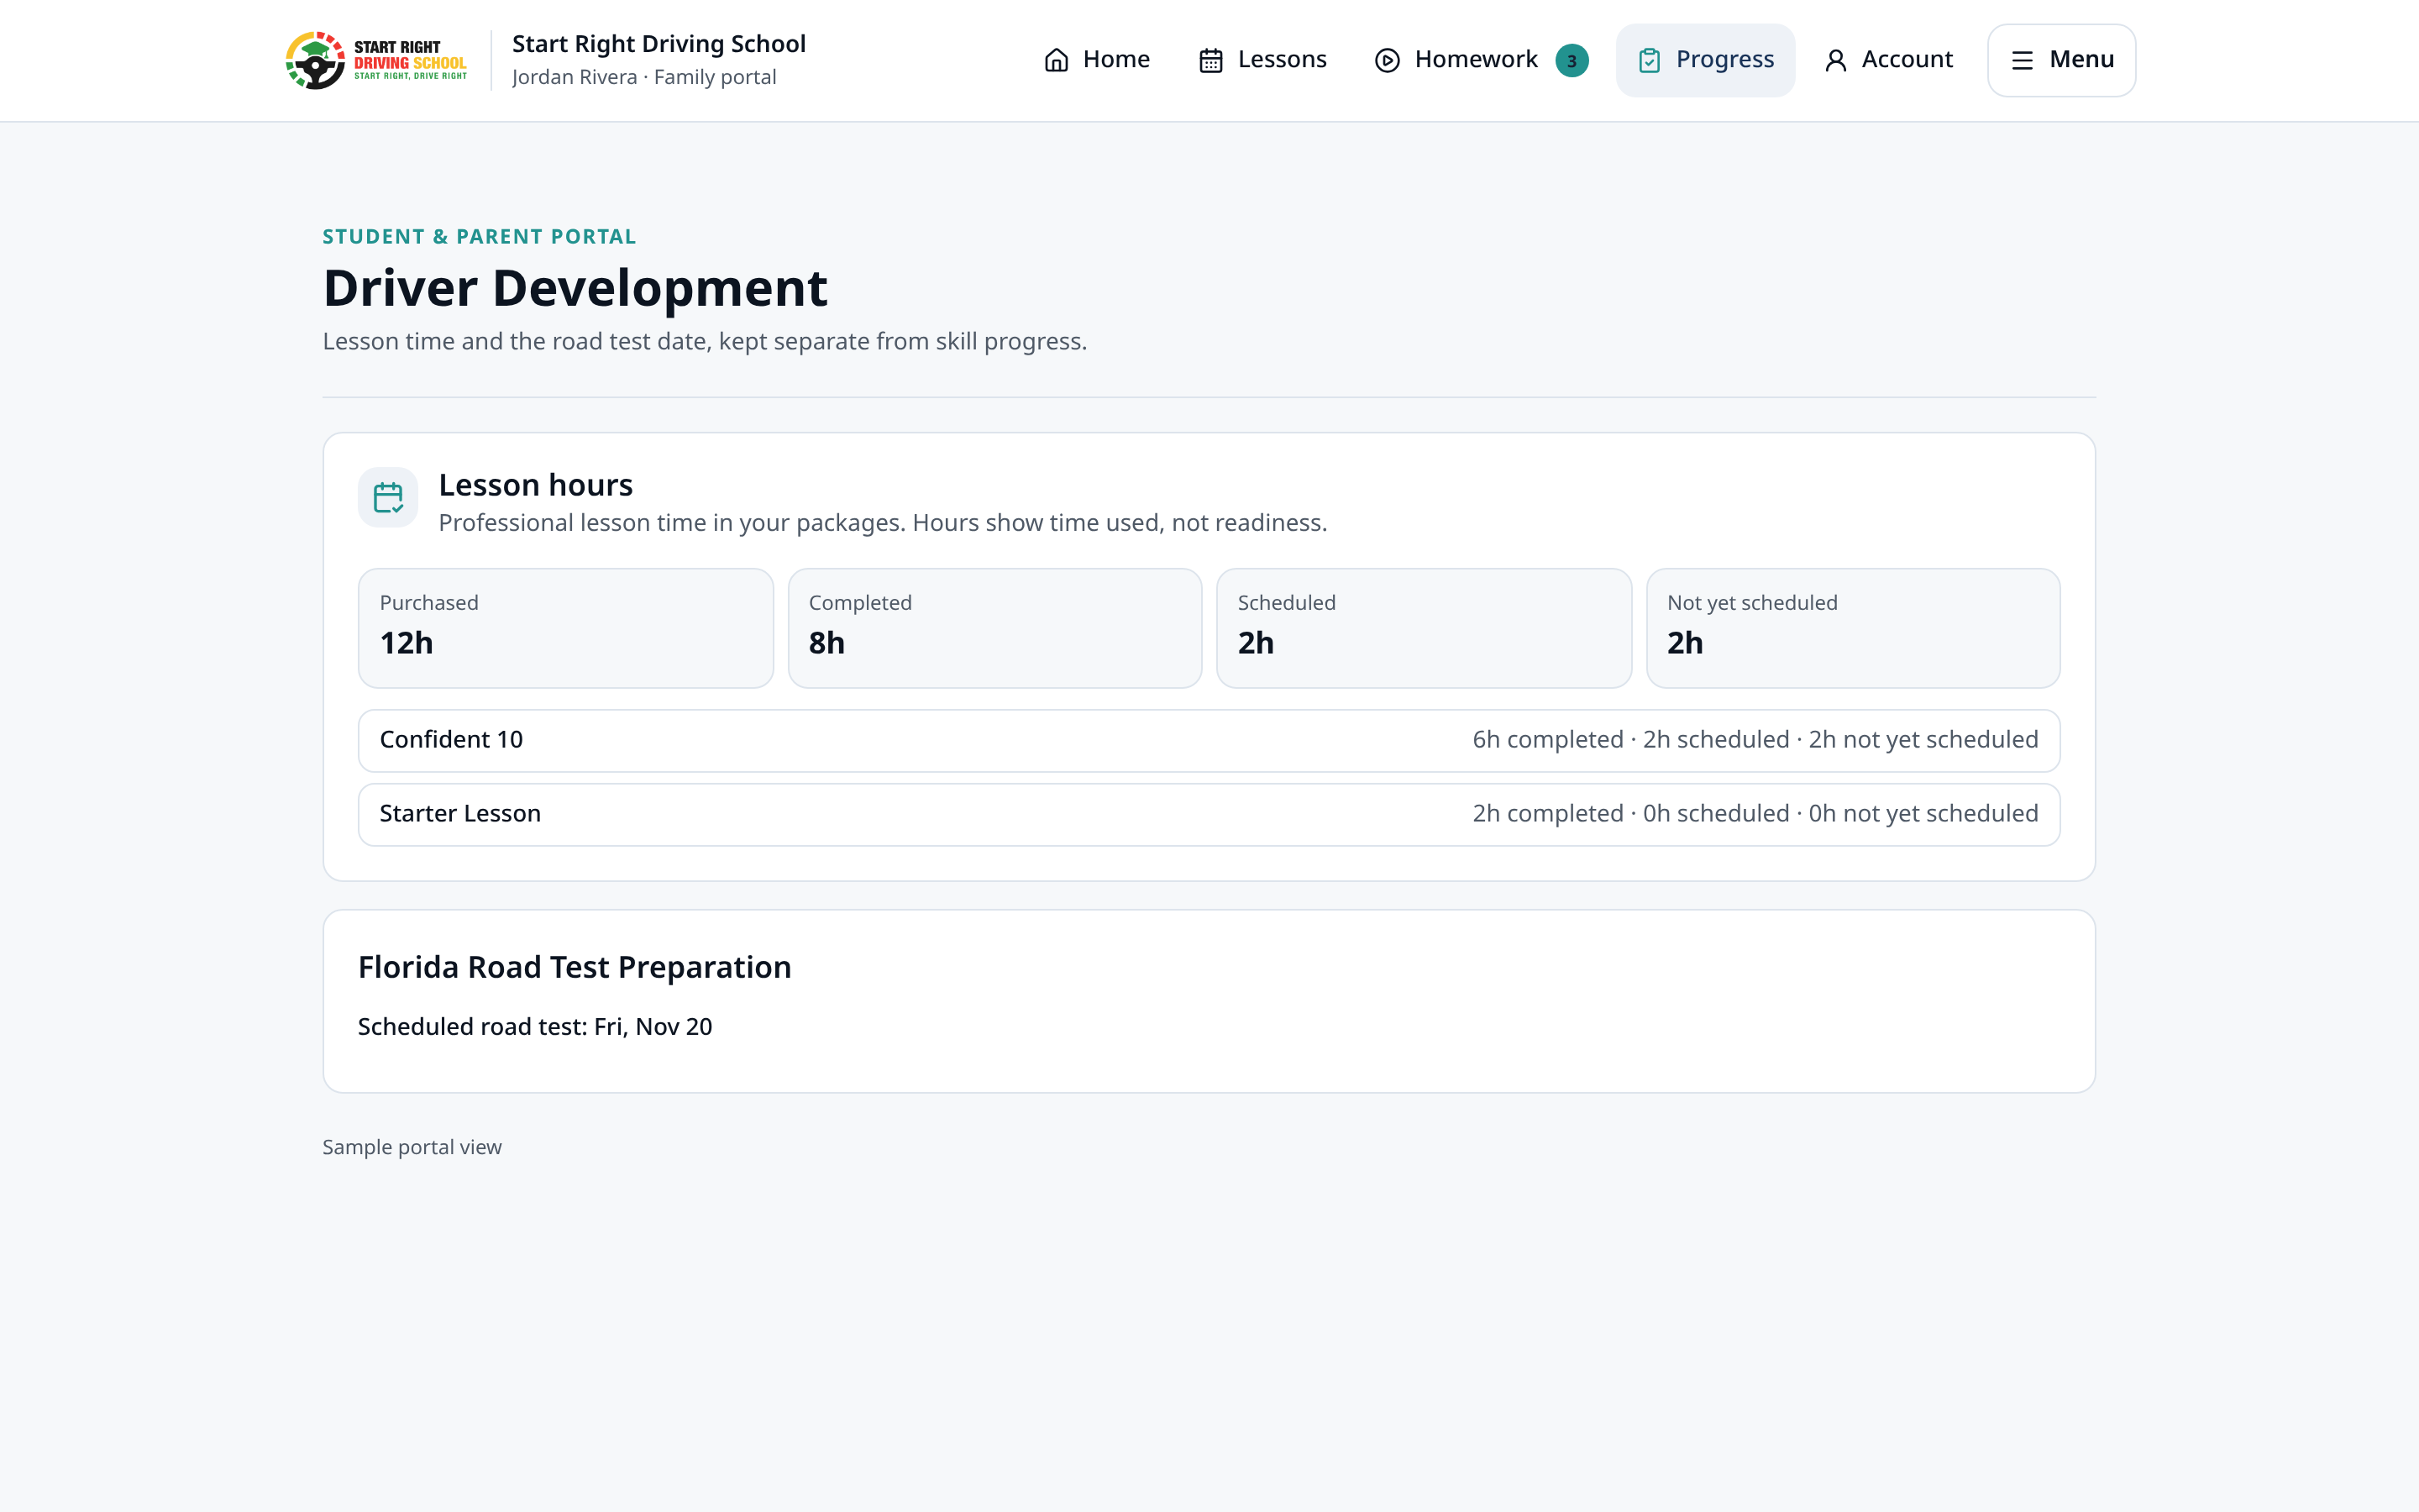Click the Homework play-circle icon
The width and height of the screenshot is (2419, 1512).
click(x=1388, y=61)
